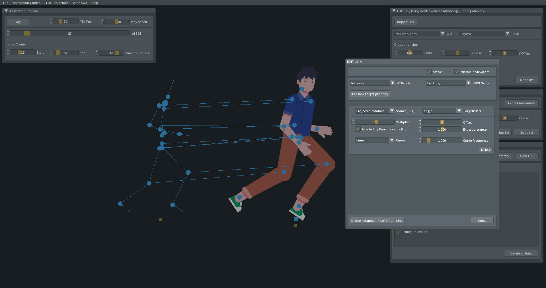Screen dimensions: 546x288
Task: Open the LeftThigh SPINENode dropdown
Action: (x=468, y=83)
